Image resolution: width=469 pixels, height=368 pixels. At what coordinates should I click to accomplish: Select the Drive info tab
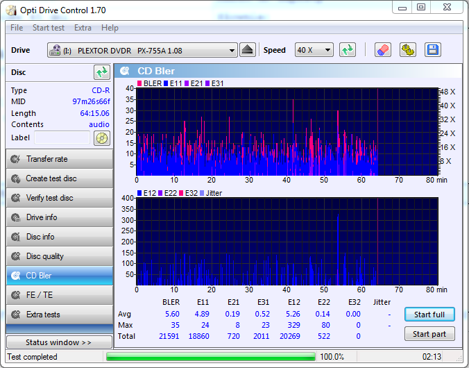(60, 217)
